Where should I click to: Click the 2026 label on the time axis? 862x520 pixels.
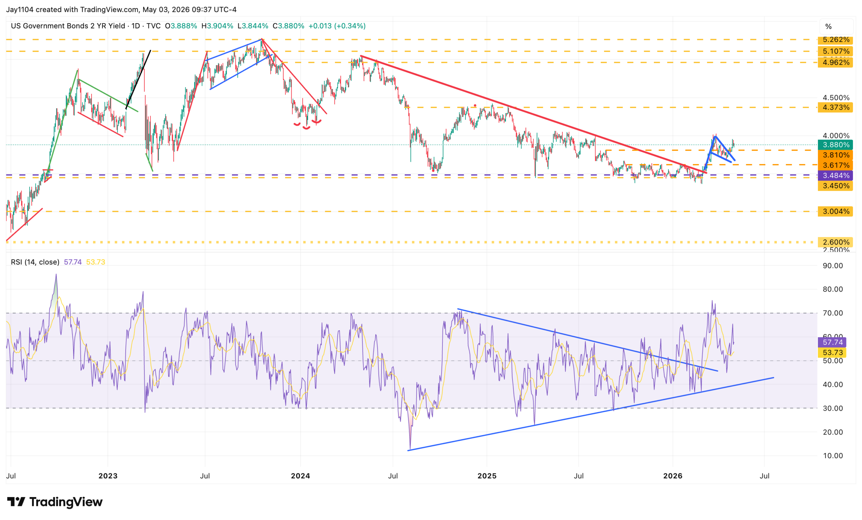tap(673, 476)
